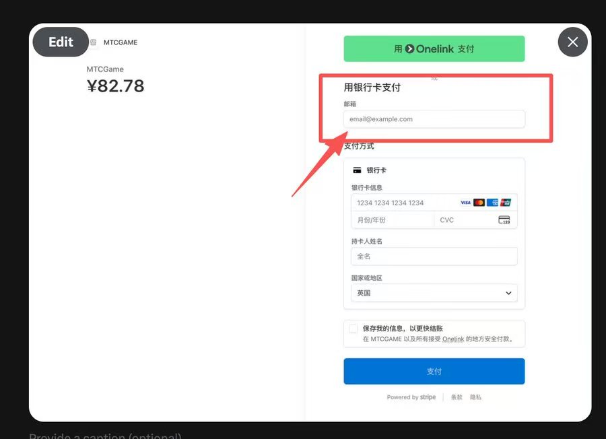The width and height of the screenshot is (606, 439).
Task: Click the MTCGame label above the price
Action: [105, 69]
